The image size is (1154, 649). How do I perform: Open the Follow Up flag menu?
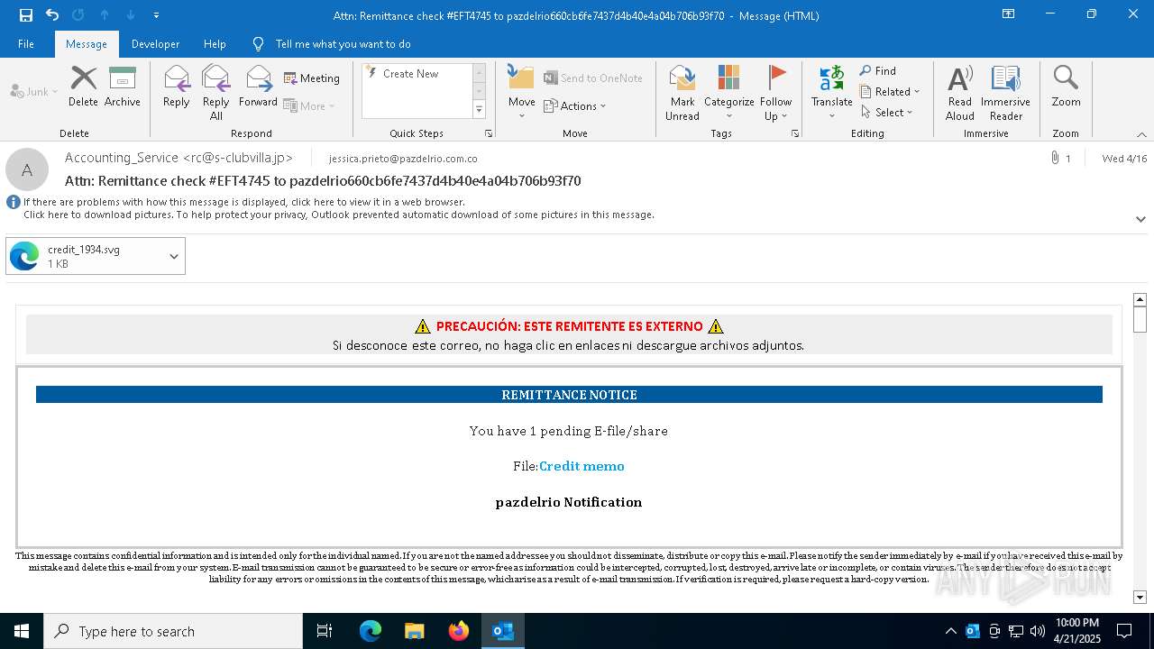pos(775,92)
